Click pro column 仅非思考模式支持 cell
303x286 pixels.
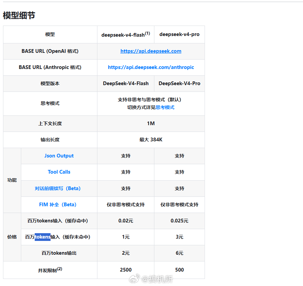pos(179,205)
